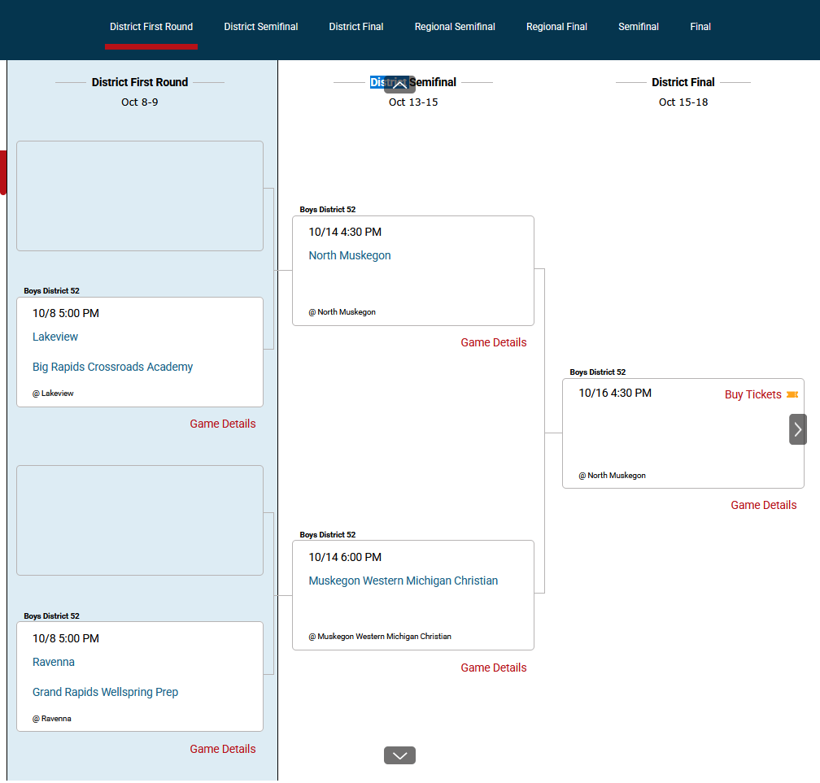Click the right chevron arrow next to bracket
Viewport: 820px width, 783px height.
click(x=797, y=429)
